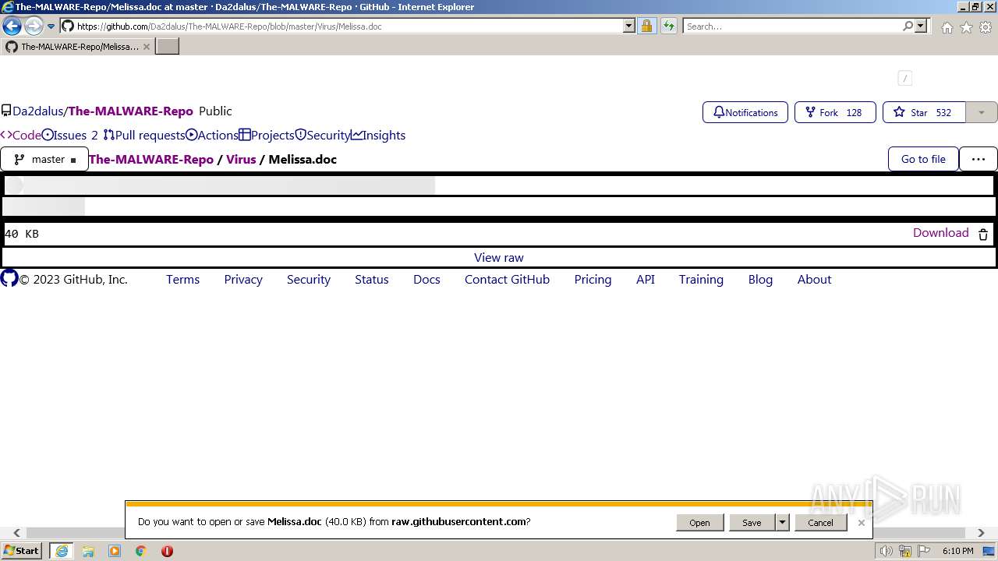This screenshot has height=561, width=998.
Task: Open the Security repository tab
Action: pos(323,136)
